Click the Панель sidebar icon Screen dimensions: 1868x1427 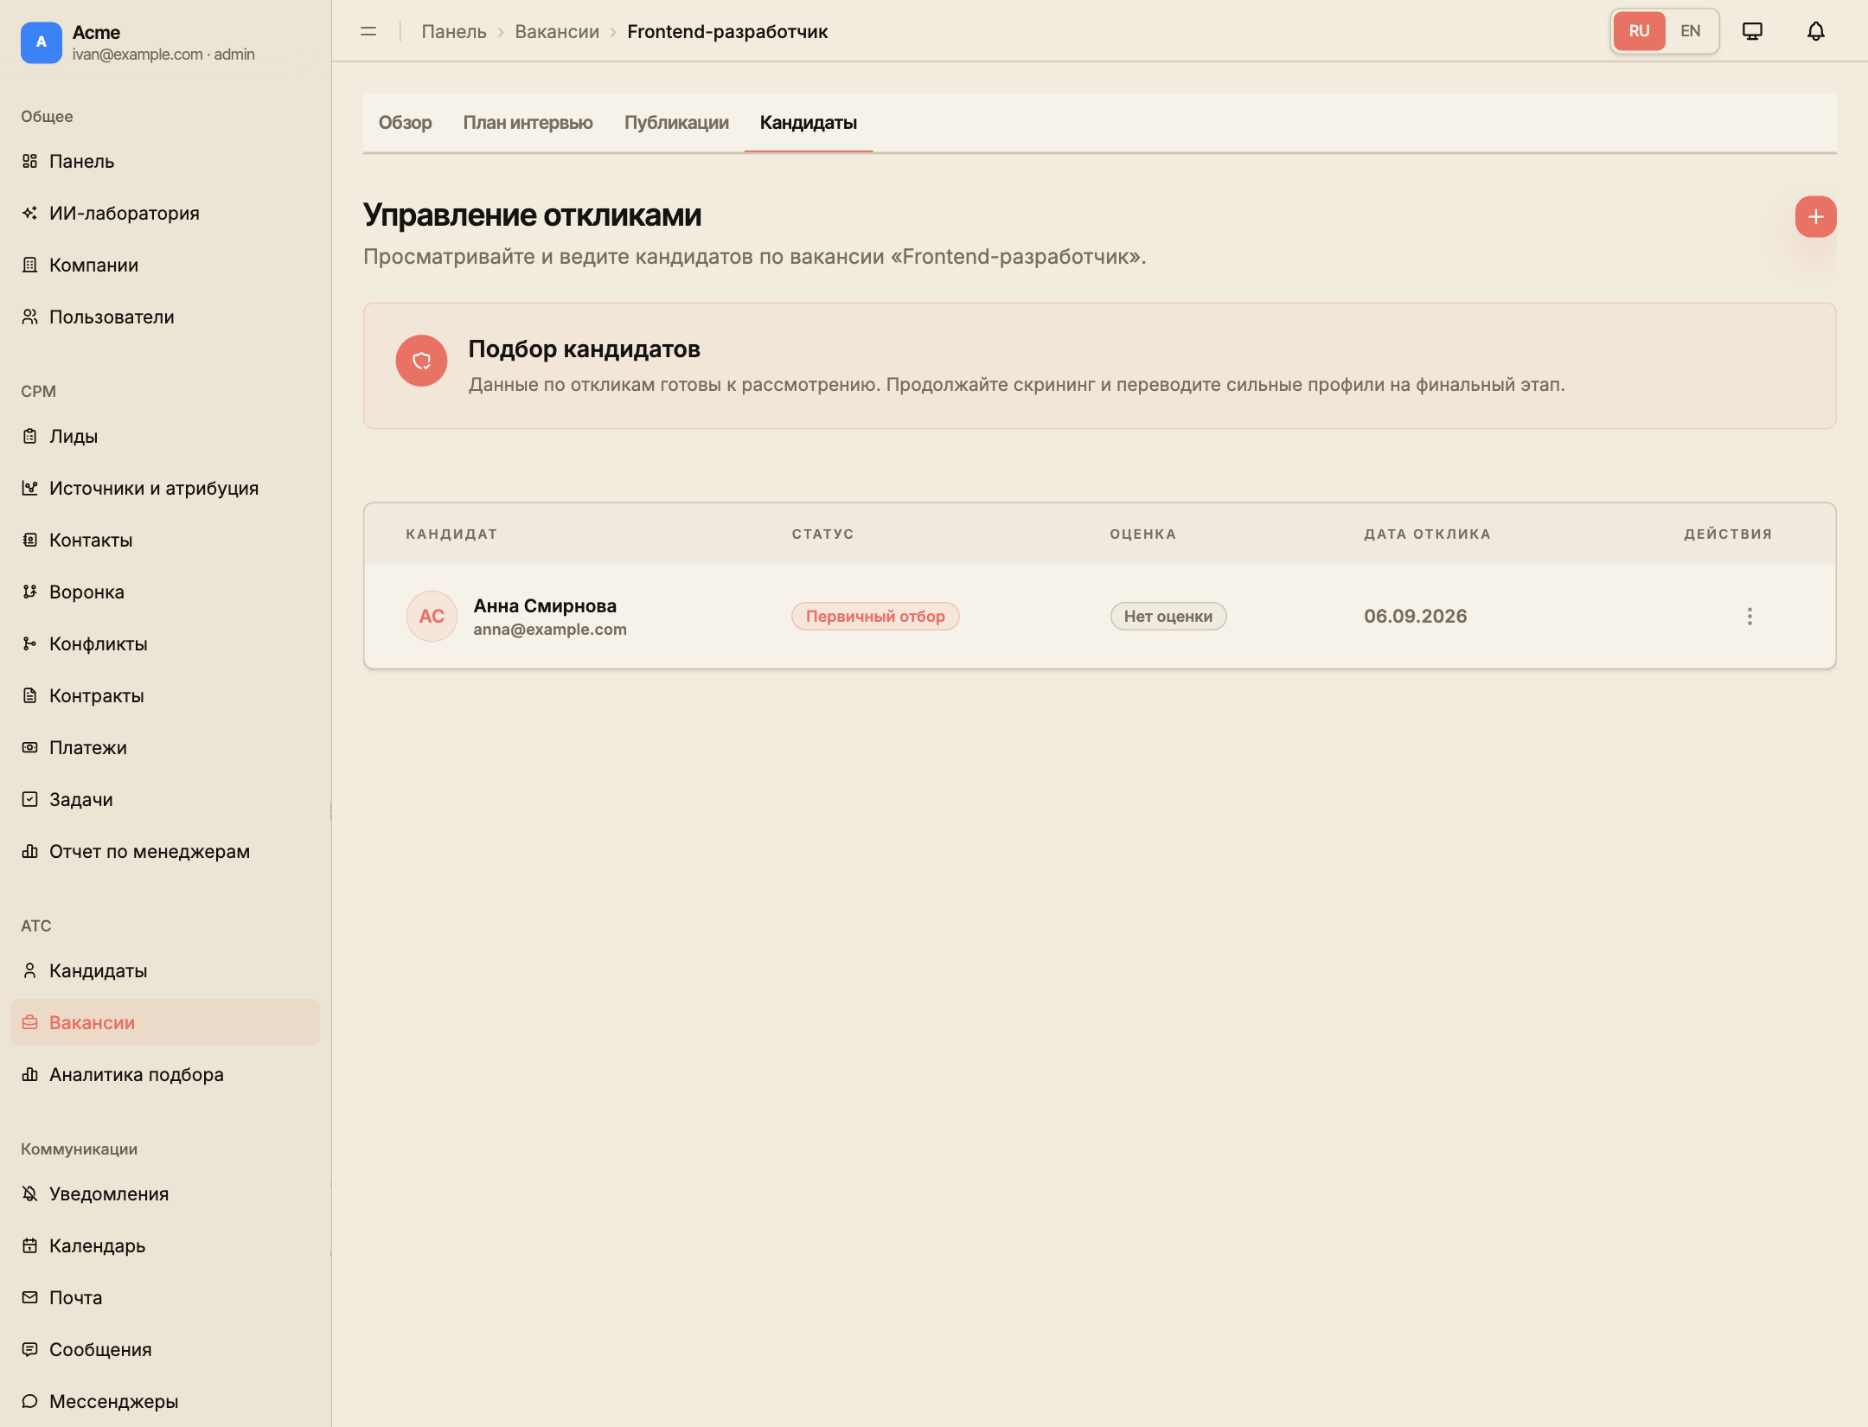point(30,161)
